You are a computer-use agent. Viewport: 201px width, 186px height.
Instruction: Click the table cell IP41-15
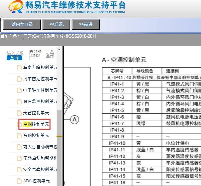click(117, 176)
